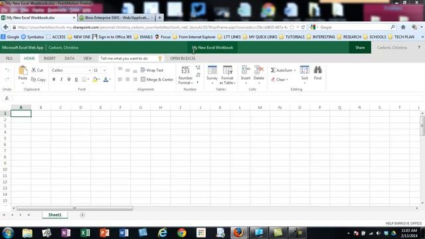Copy the selected cell
Image resolution: width=425 pixels, height=239 pixels.
tap(39, 80)
